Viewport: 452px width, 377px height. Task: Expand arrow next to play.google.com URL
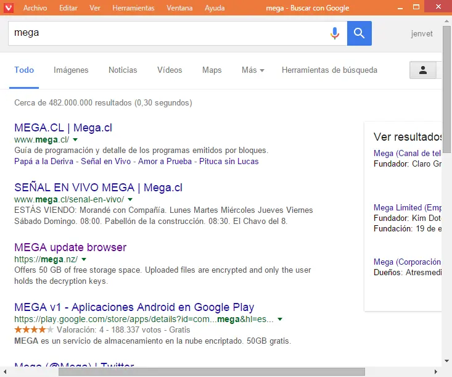click(279, 319)
